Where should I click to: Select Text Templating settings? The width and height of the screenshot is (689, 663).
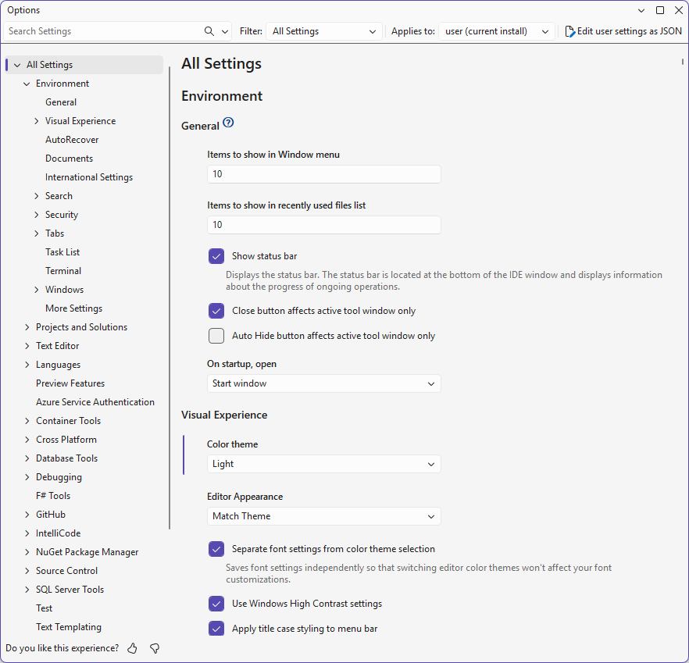click(x=69, y=627)
